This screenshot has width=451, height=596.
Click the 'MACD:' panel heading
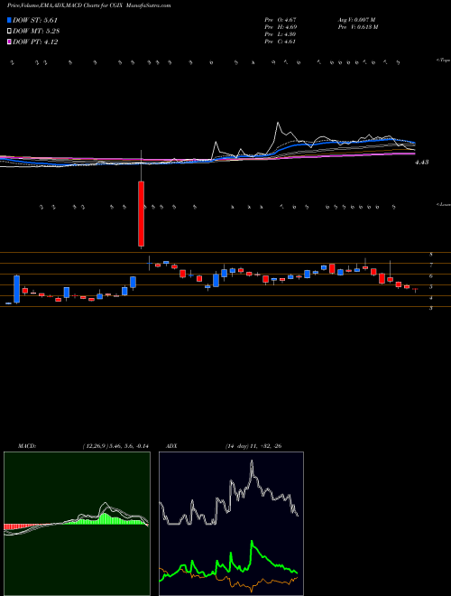[x=26, y=446]
